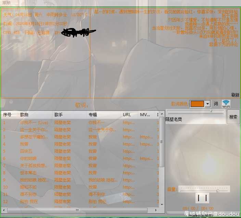Click the http URL cell in row 1
Image resolution: width=241 pixels, height=218 pixels.
click(x=129, y=122)
